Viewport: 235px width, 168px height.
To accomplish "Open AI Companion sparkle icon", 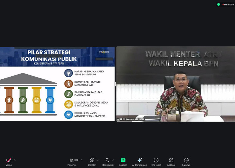I will (140, 160).
